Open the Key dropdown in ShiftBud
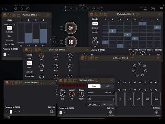The height and width of the screenshot is (124, 165). tap(101, 99)
